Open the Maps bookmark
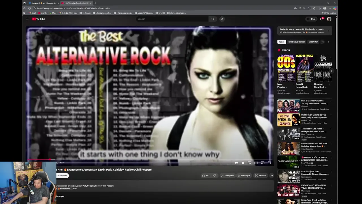This screenshot has height=204, width=362. (x=53, y=13)
